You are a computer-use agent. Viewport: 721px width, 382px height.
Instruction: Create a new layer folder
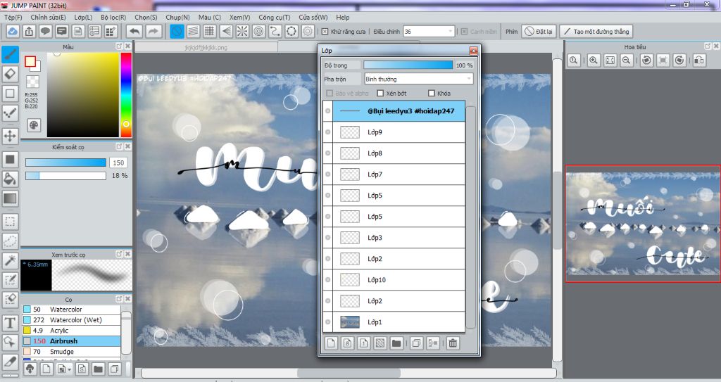[396, 343]
